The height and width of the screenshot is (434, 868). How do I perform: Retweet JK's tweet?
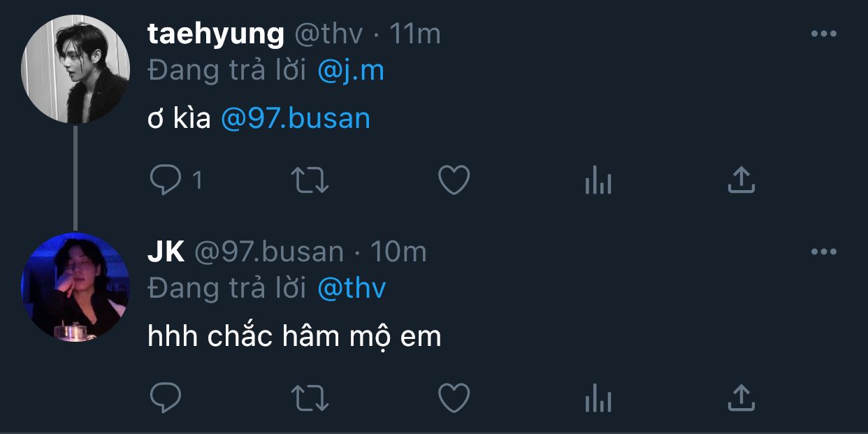coord(310,398)
